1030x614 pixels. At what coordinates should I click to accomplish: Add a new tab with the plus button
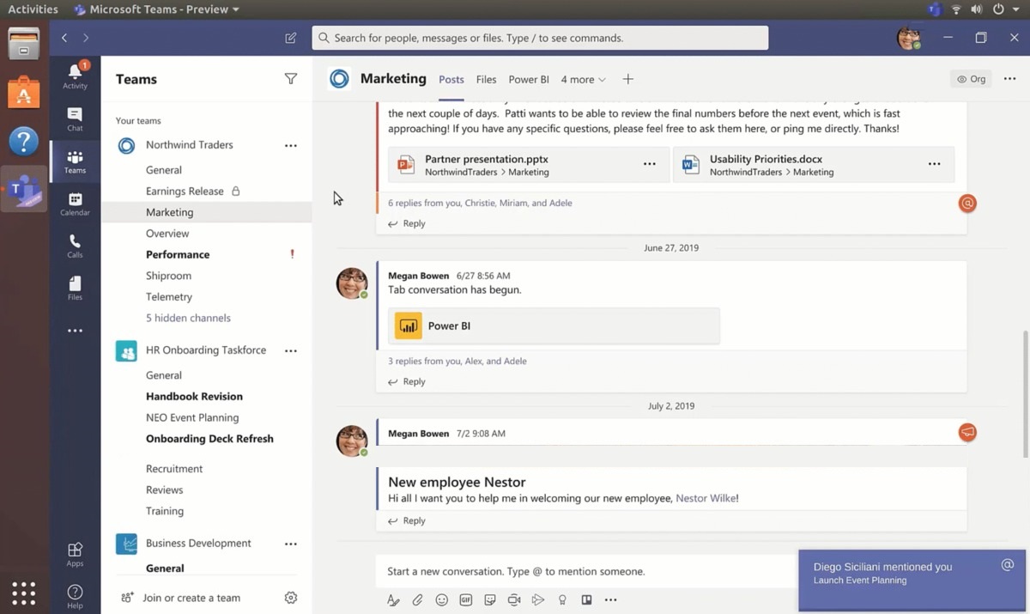tap(628, 79)
